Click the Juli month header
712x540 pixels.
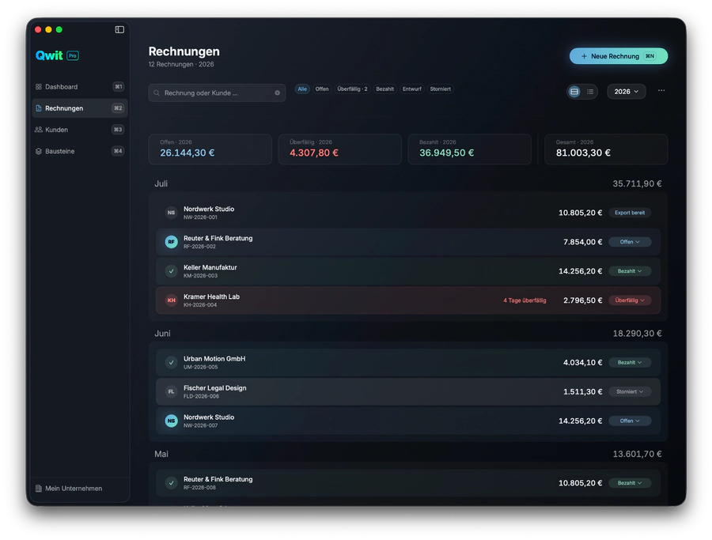pos(161,183)
